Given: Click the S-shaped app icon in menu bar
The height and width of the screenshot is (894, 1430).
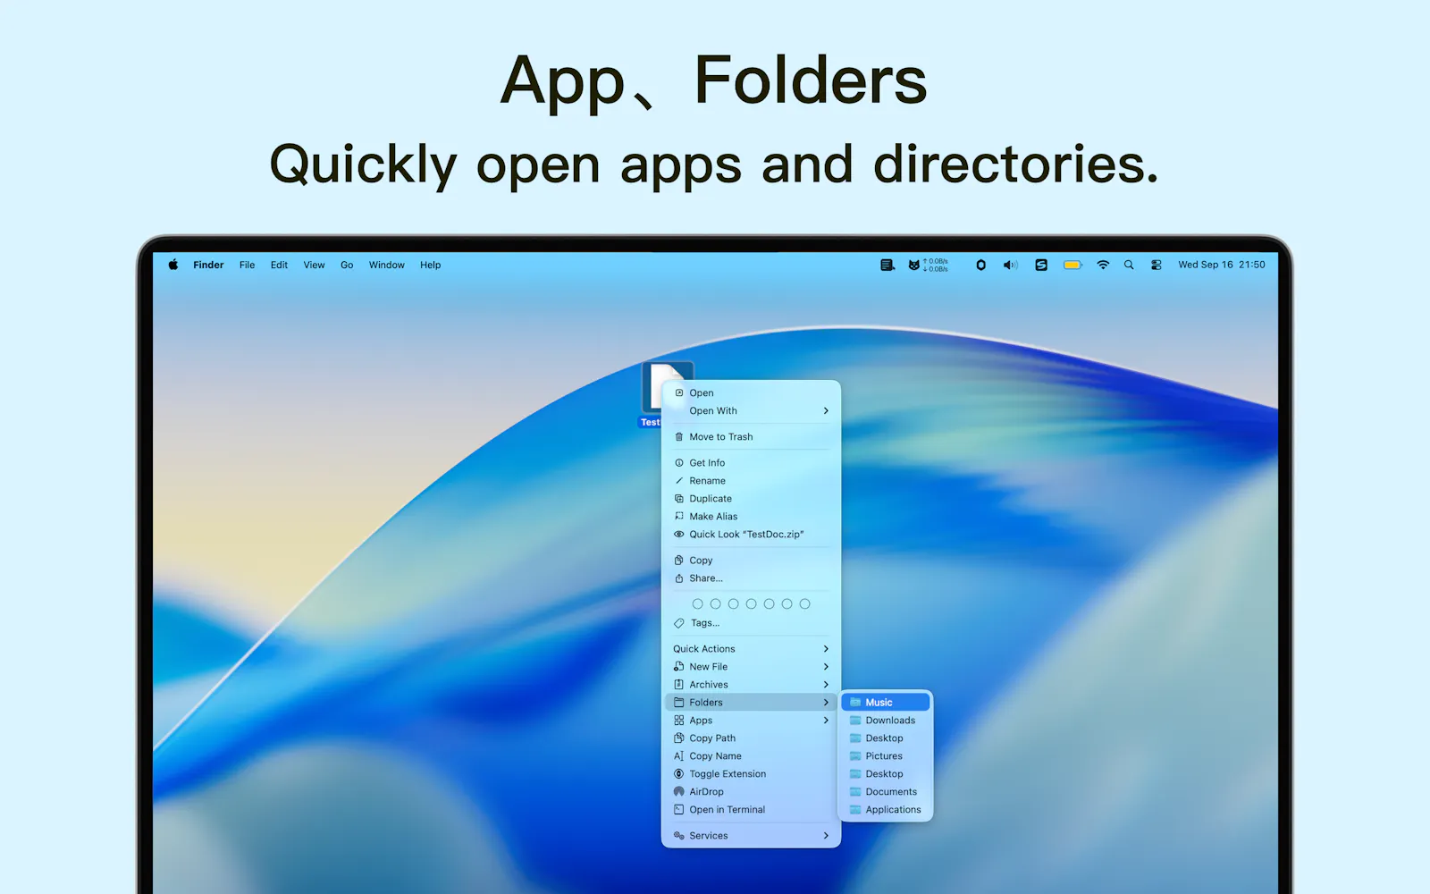Looking at the screenshot, I should click(x=1041, y=266).
